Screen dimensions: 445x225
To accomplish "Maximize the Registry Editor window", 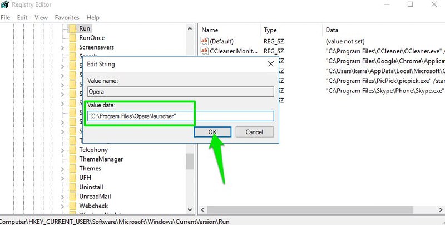I will (411, 4).
